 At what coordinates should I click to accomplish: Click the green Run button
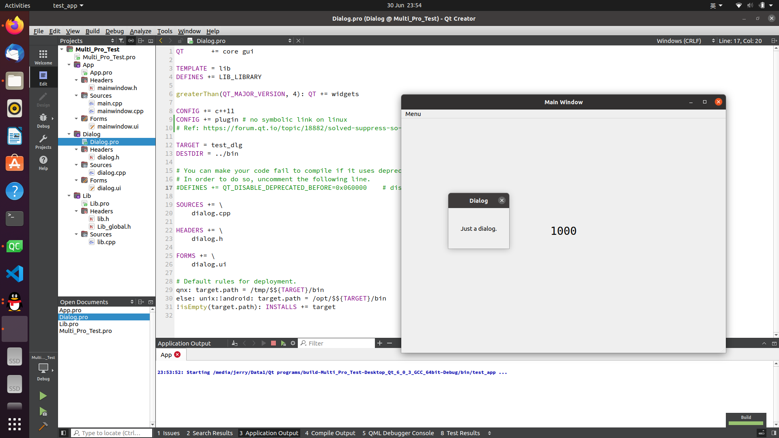43,396
